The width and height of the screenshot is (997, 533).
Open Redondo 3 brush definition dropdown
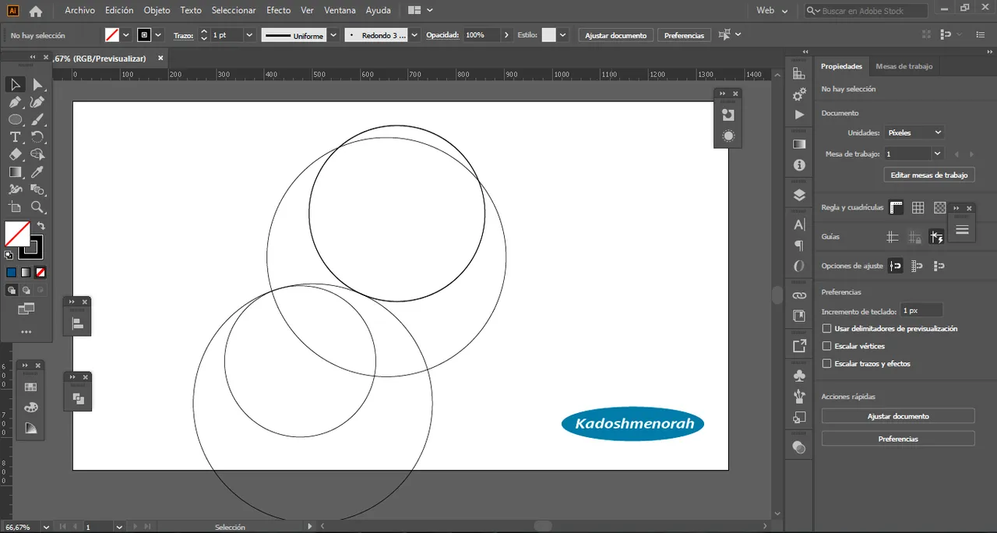(x=414, y=35)
